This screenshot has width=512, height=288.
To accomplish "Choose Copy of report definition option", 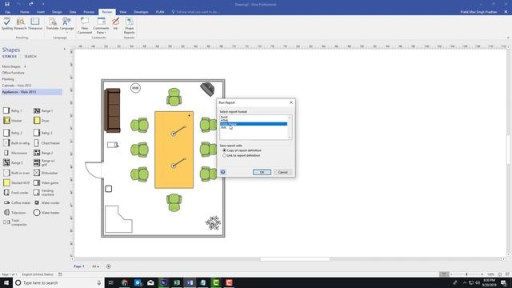I will [242, 150].
